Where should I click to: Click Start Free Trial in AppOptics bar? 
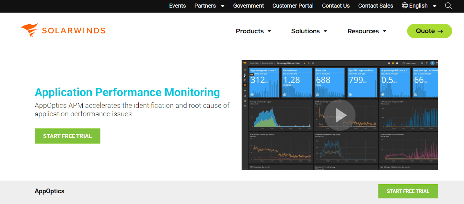(408, 191)
